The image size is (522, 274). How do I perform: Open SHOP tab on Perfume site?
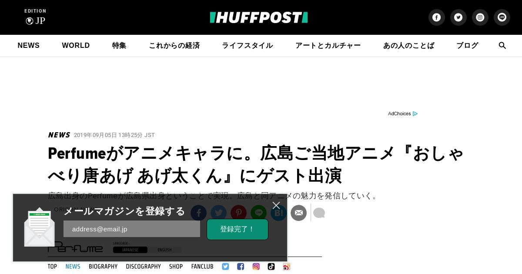pos(176,267)
